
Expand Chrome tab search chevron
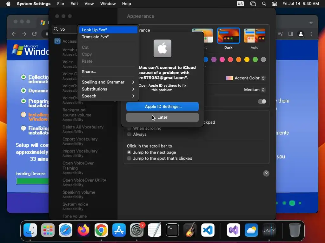(311, 23)
